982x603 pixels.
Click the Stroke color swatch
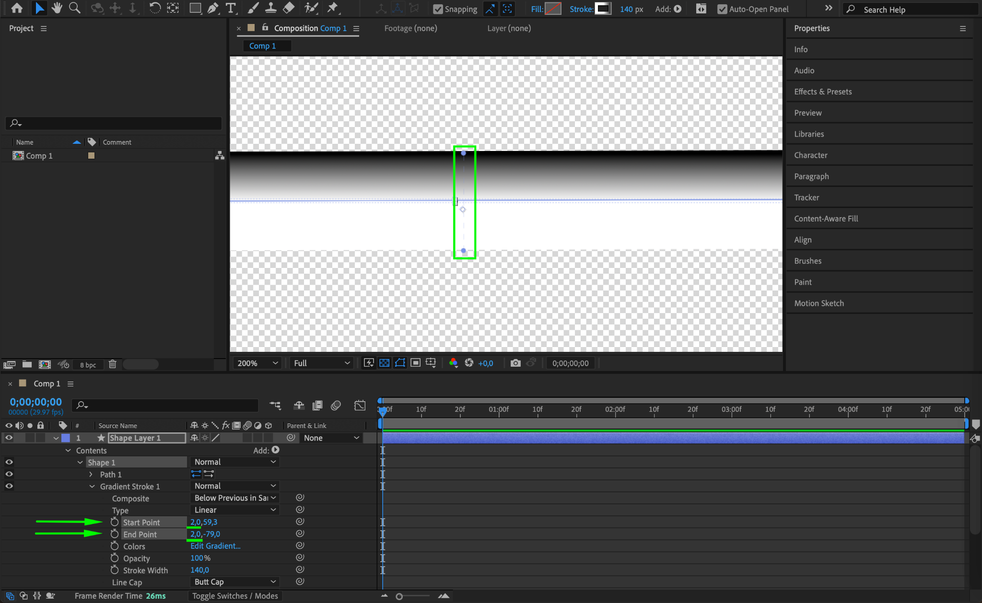(x=603, y=9)
